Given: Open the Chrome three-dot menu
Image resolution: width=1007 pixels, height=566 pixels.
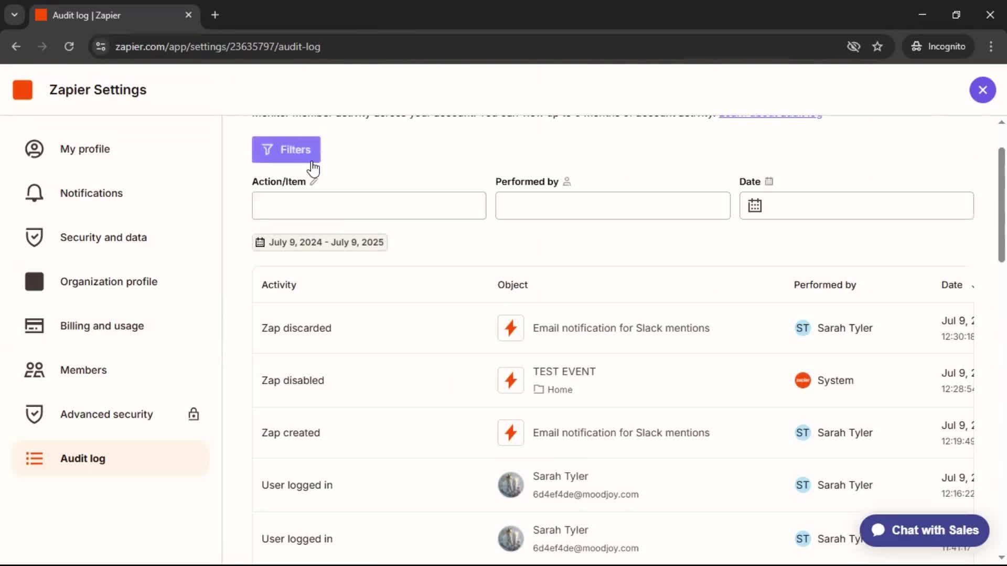Looking at the screenshot, I should (x=991, y=47).
